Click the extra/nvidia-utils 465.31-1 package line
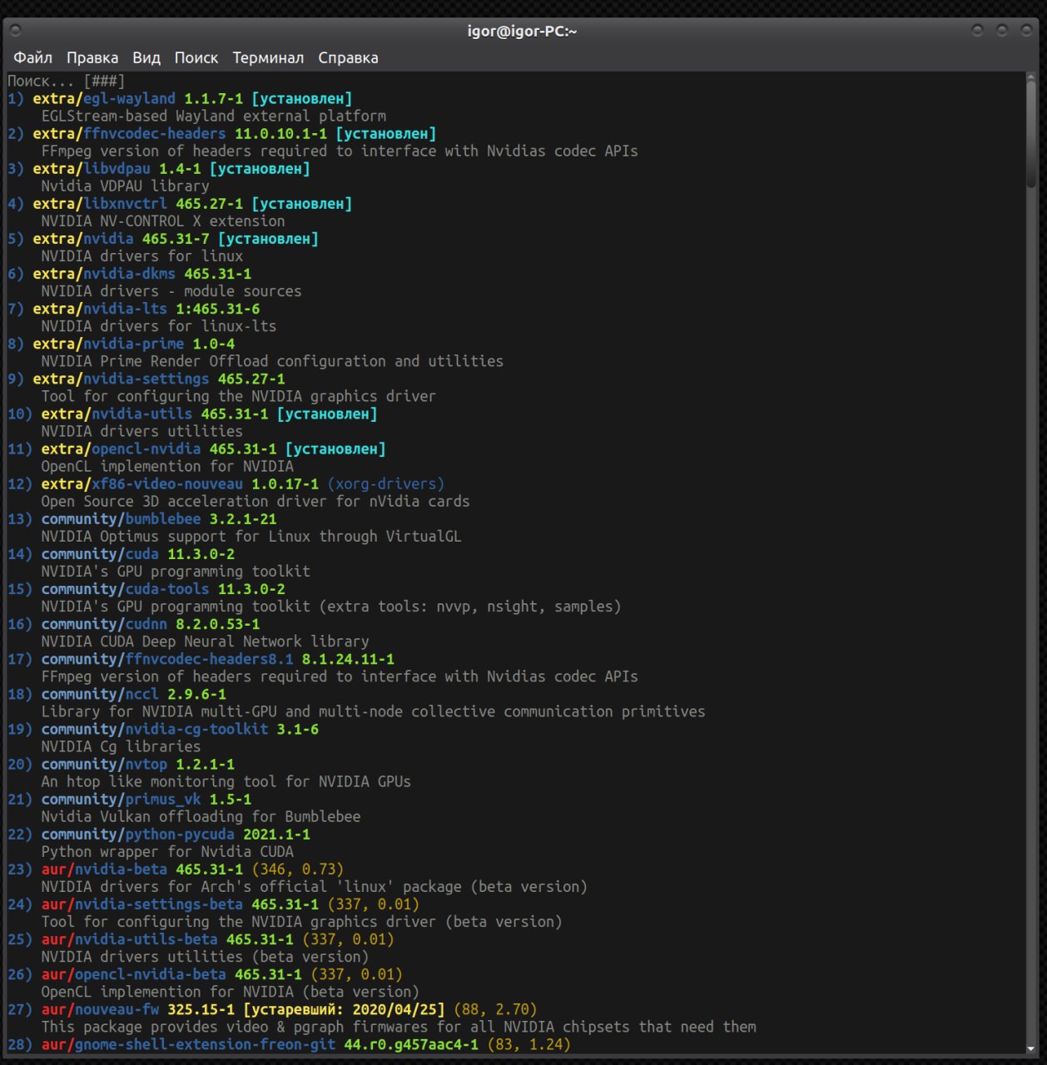The height and width of the screenshot is (1065, 1047). click(192, 414)
